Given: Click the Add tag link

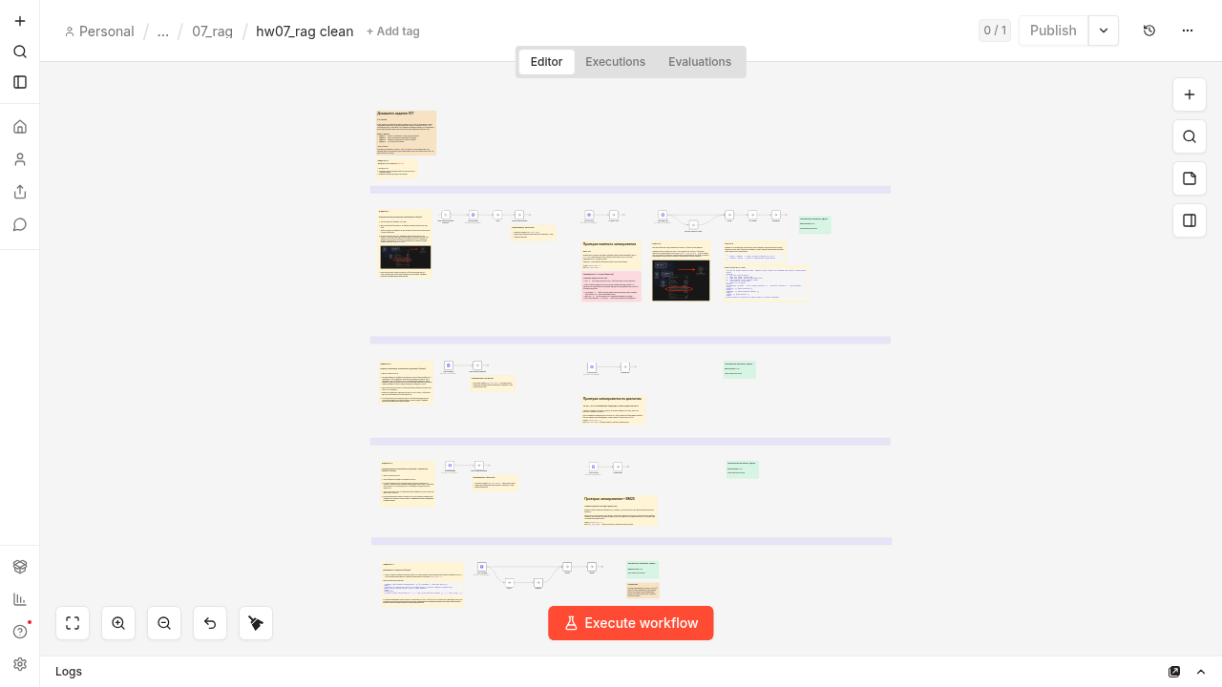Looking at the screenshot, I should pyautogui.click(x=393, y=31).
